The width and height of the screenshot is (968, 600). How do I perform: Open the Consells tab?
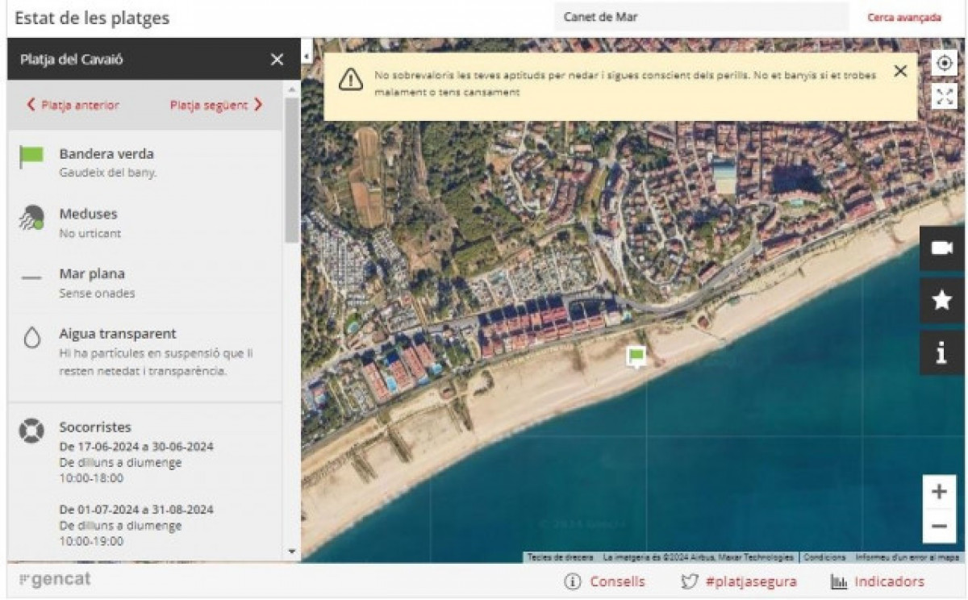click(x=605, y=581)
